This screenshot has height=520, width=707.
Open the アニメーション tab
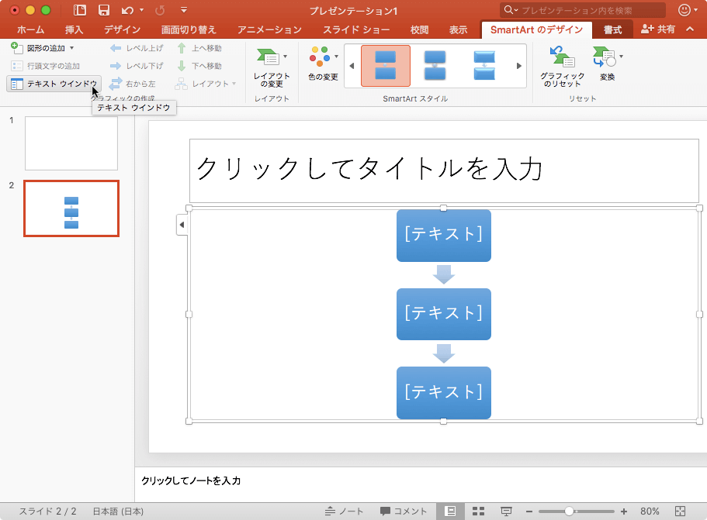pos(269,29)
